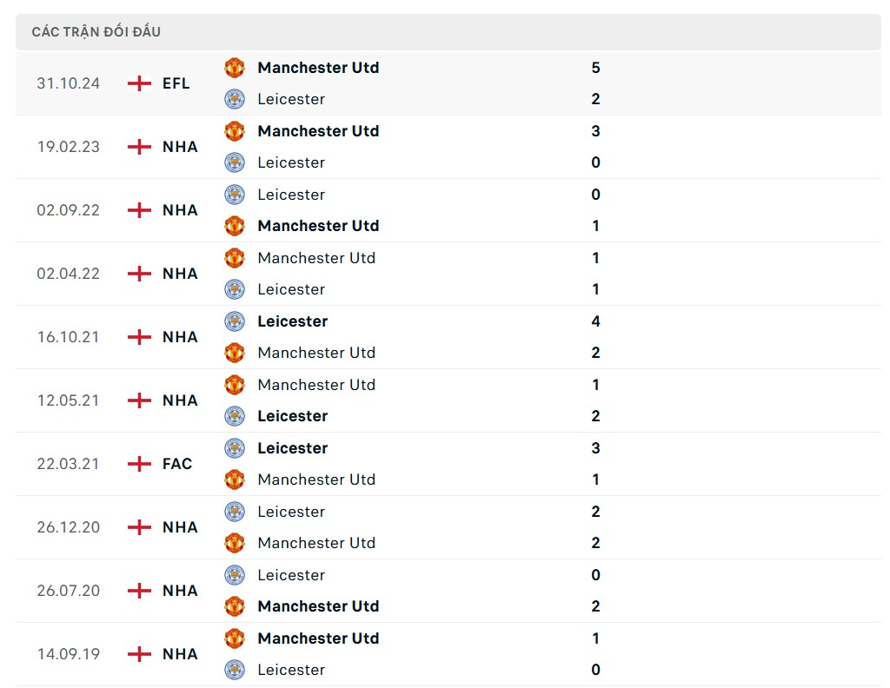Screen dimensions: 890x688
Task: Click Leicester crest in 26.07.20 match
Action: click(235, 575)
